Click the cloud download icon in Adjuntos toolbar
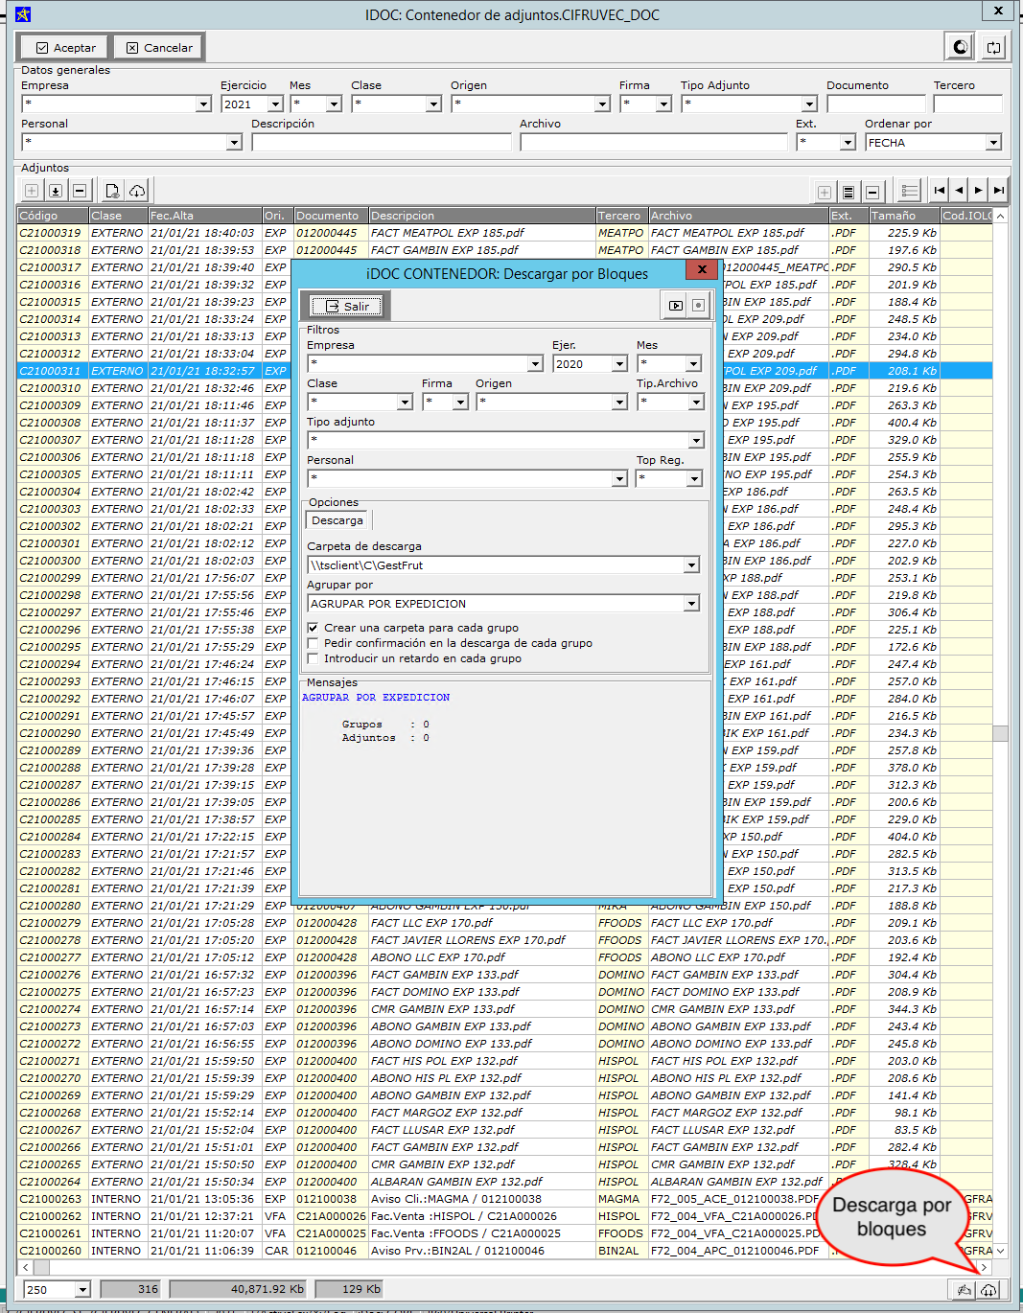This screenshot has width=1023, height=1313. [x=137, y=191]
